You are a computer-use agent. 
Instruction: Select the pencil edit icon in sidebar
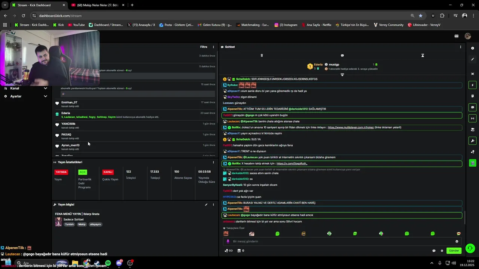(473, 59)
